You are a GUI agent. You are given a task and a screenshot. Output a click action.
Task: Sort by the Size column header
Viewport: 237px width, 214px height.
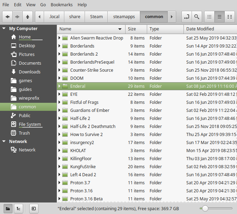click(x=136, y=29)
